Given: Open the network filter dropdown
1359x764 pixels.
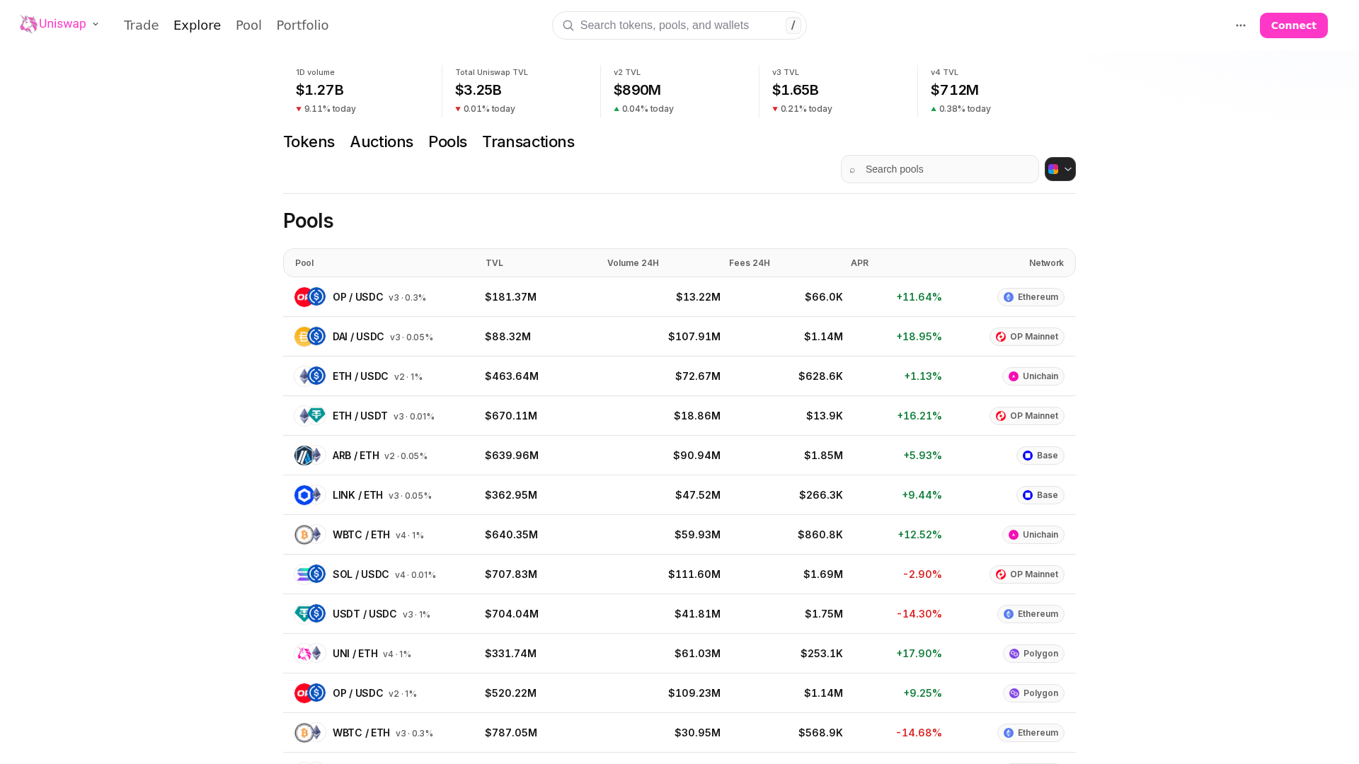Looking at the screenshot, I should click(x=1060, y=169).
